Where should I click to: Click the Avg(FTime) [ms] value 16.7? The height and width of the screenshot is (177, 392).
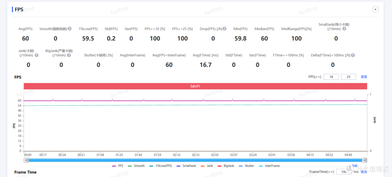click(x=206, y=65)
